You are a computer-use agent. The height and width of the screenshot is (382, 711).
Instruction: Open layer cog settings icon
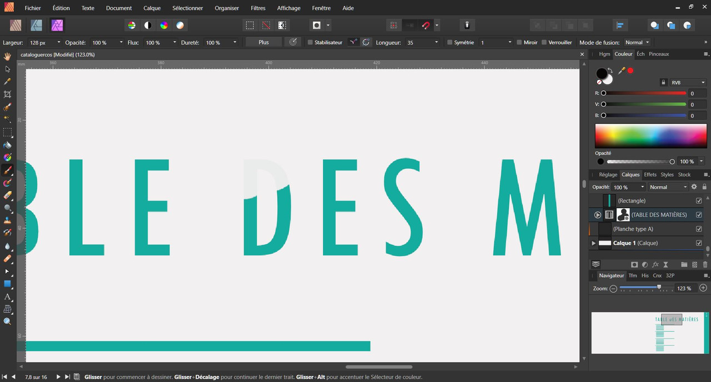[694, 187]
